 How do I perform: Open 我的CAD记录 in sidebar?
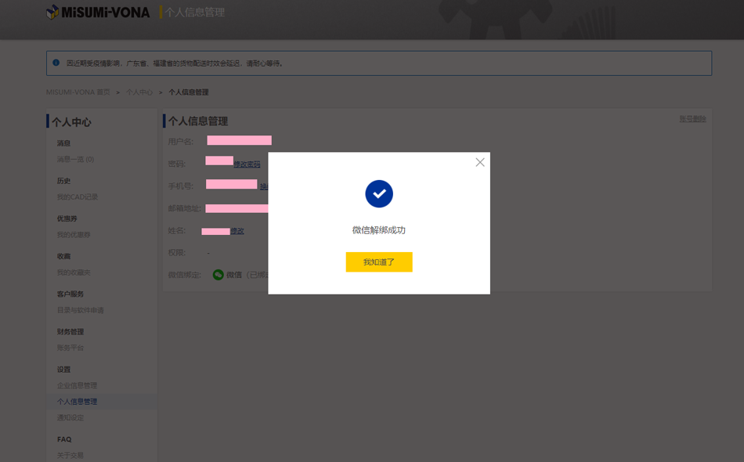coord(78,197)
